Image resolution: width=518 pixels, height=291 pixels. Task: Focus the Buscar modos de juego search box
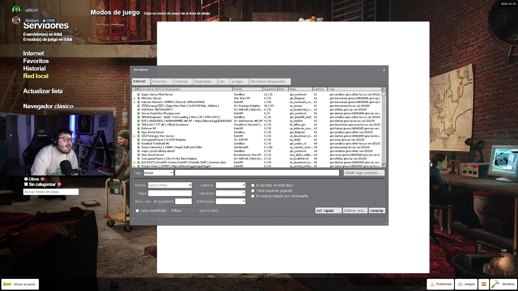51,192
